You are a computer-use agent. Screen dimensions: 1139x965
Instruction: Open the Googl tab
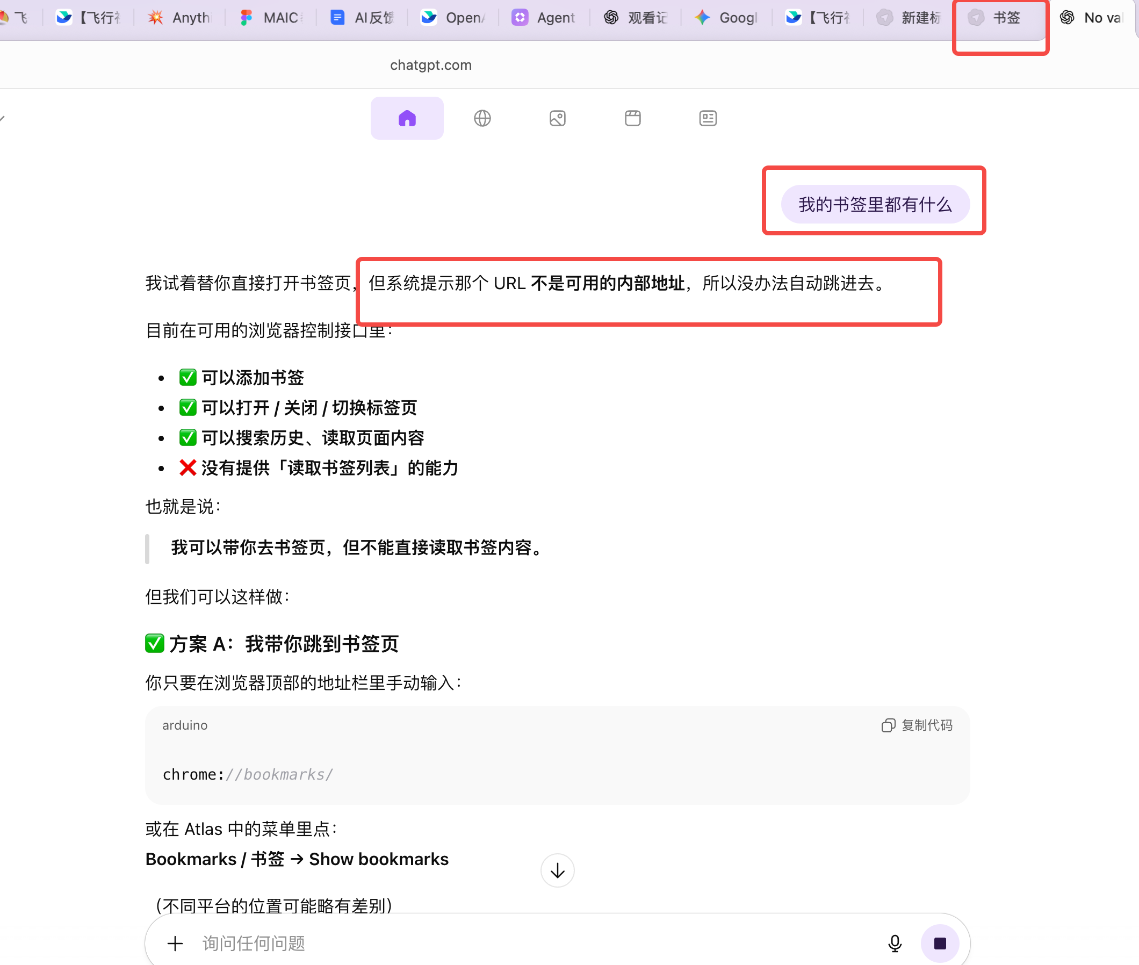[726, 18]
